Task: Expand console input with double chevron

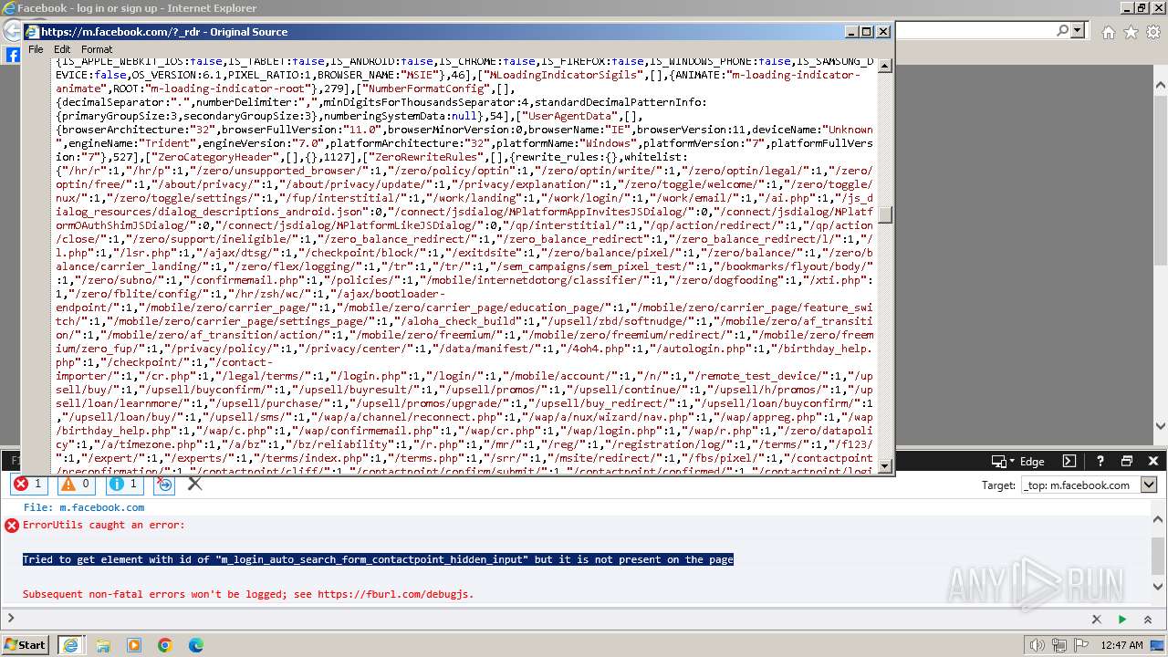Action: (1148, 620)
